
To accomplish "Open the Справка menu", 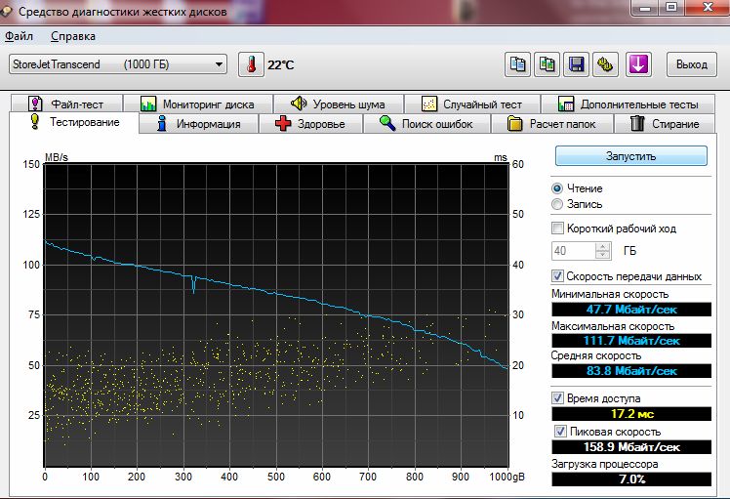I will pyautogui.click(x=73, y=36).
